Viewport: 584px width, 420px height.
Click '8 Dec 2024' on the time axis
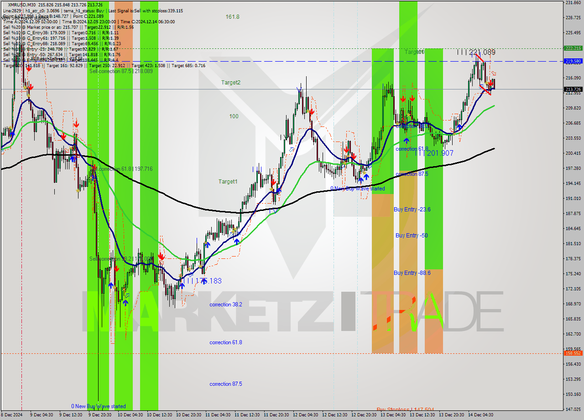(12, 415)
